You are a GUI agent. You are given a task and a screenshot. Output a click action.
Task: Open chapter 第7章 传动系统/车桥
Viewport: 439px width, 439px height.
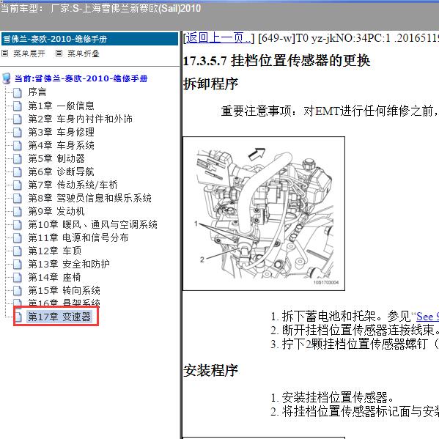pos(73,185)
